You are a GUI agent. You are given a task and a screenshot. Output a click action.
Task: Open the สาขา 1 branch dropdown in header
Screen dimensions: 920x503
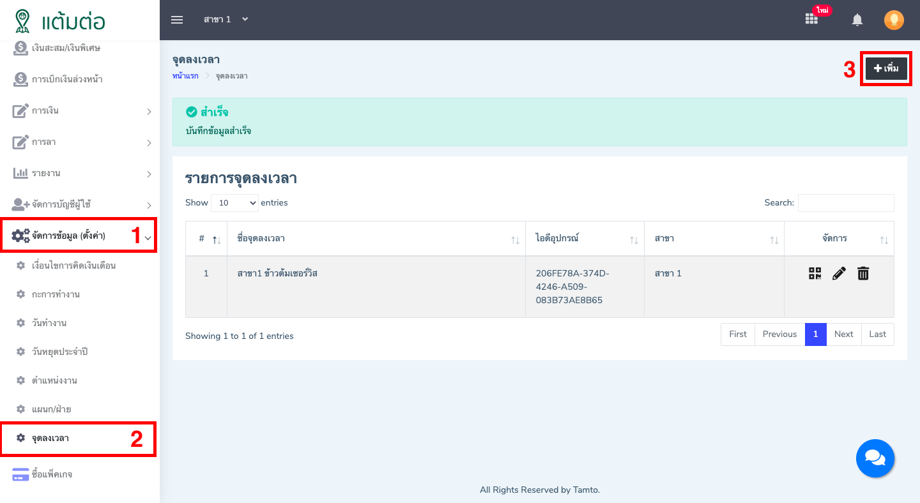(x=226, y=20)
